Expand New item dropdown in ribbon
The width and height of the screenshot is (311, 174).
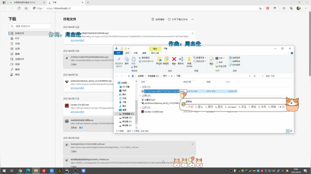(x=205, y=58)
